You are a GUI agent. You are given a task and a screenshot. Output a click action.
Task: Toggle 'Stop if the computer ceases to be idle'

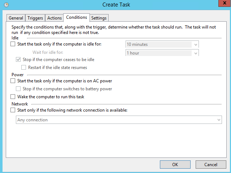click(x=19, y=60)
